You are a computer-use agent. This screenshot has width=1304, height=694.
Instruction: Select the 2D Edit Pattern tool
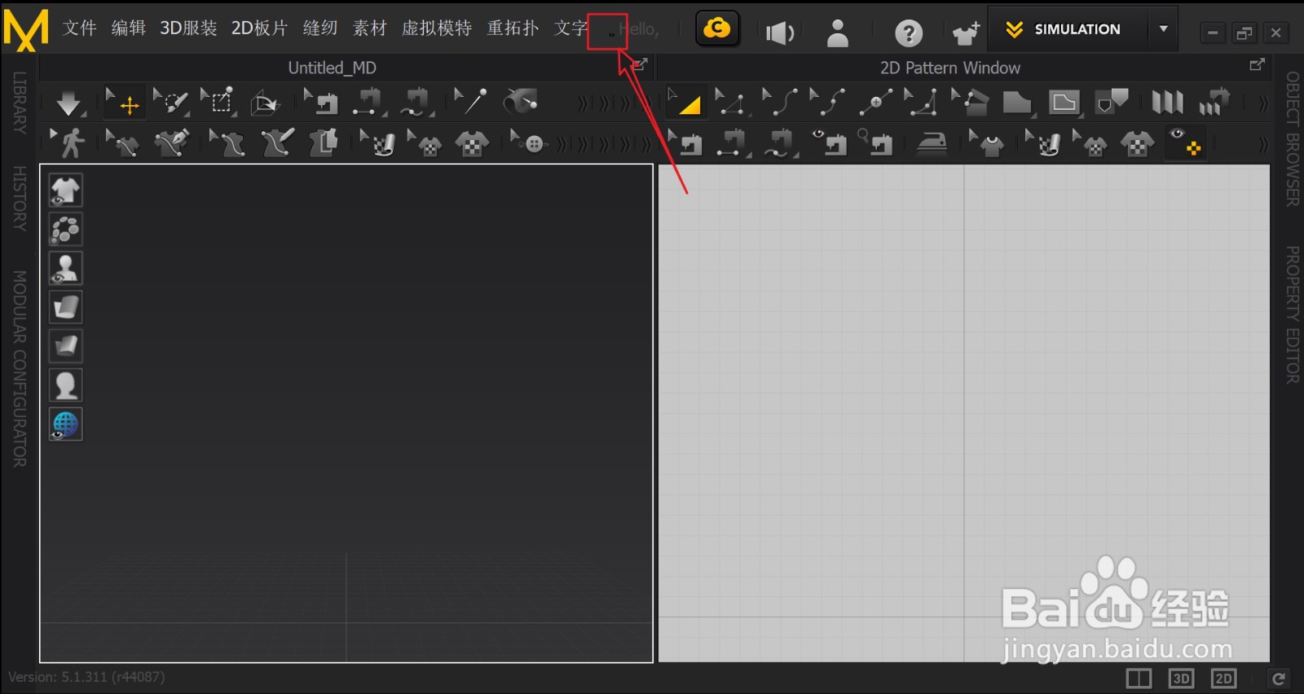730,103
